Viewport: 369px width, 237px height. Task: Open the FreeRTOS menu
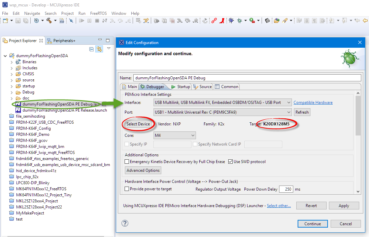(98, 13)
